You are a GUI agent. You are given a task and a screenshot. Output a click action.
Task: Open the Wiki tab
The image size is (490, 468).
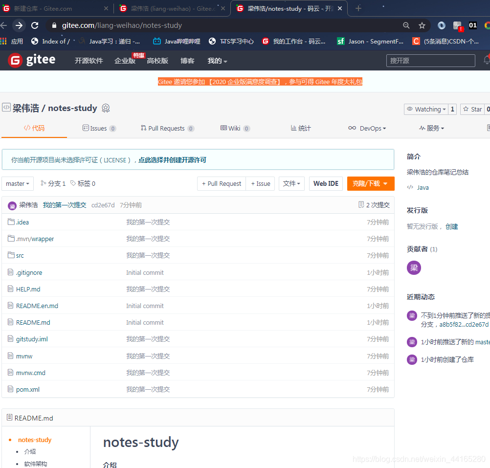[x=234, y=128]
